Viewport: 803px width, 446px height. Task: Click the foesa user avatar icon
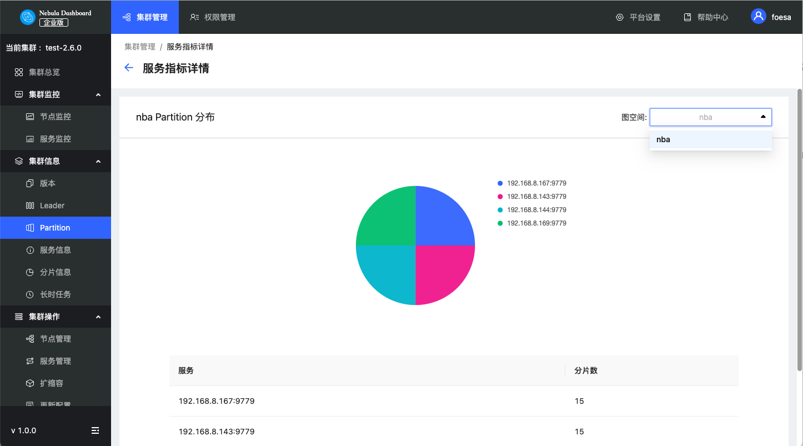click(758, 17)
